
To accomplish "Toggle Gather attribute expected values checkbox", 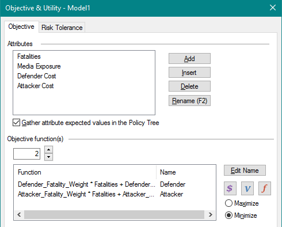I will pyautogui.click(x=16, y=123).
